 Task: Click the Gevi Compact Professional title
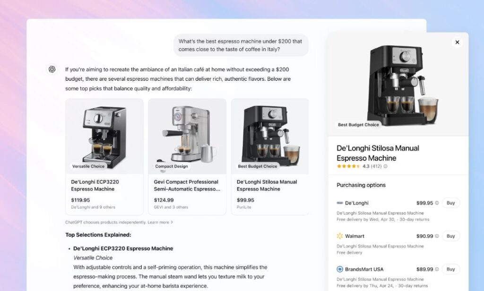(x=187, y=186)
